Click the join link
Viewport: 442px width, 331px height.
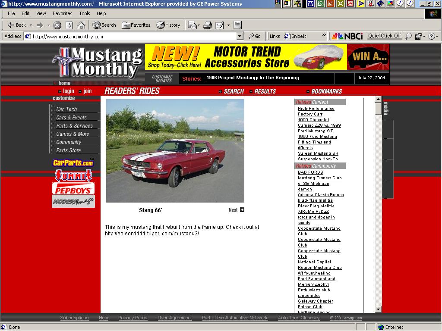click(x=87, y=91)
